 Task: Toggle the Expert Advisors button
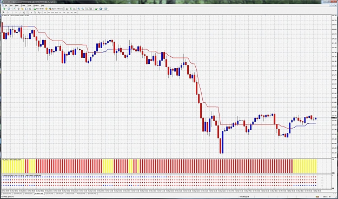tap(56, 9)
